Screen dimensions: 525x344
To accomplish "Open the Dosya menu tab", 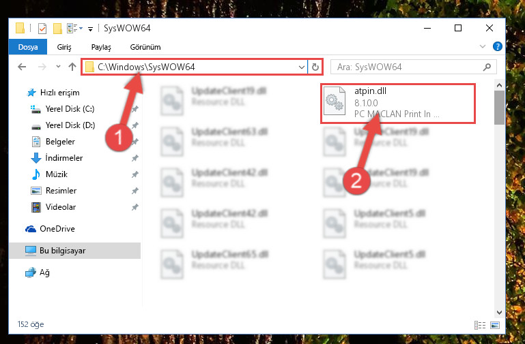I will coord(28,47).
